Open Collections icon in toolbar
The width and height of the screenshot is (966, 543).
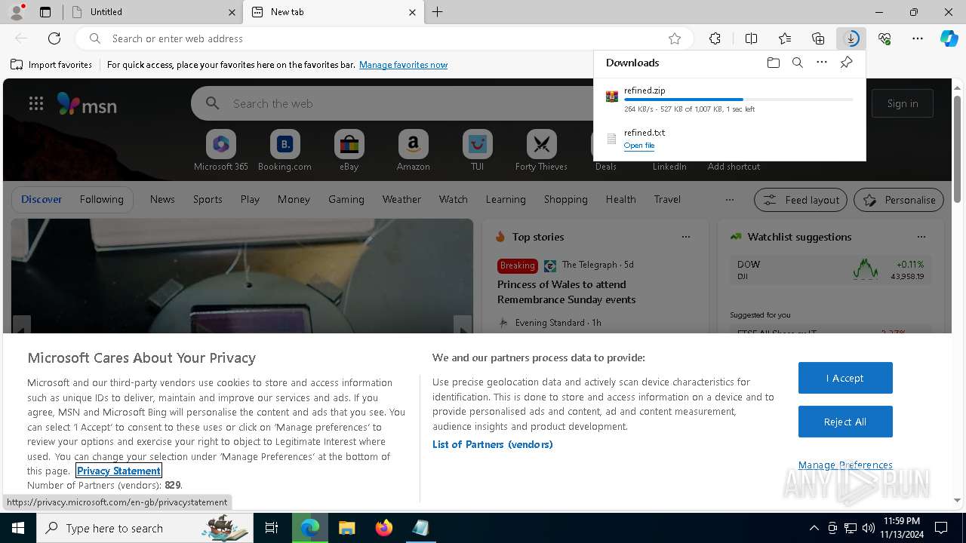tap(818, 38)
